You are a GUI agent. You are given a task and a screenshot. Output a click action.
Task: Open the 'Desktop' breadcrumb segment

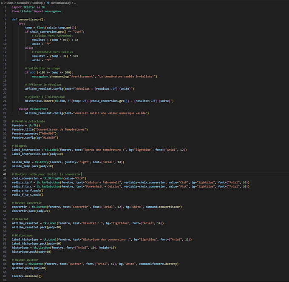coord(37,3)
